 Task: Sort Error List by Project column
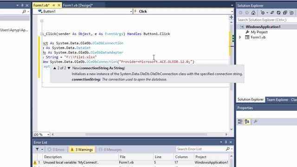pyautogui.click(x=212, y=157)
